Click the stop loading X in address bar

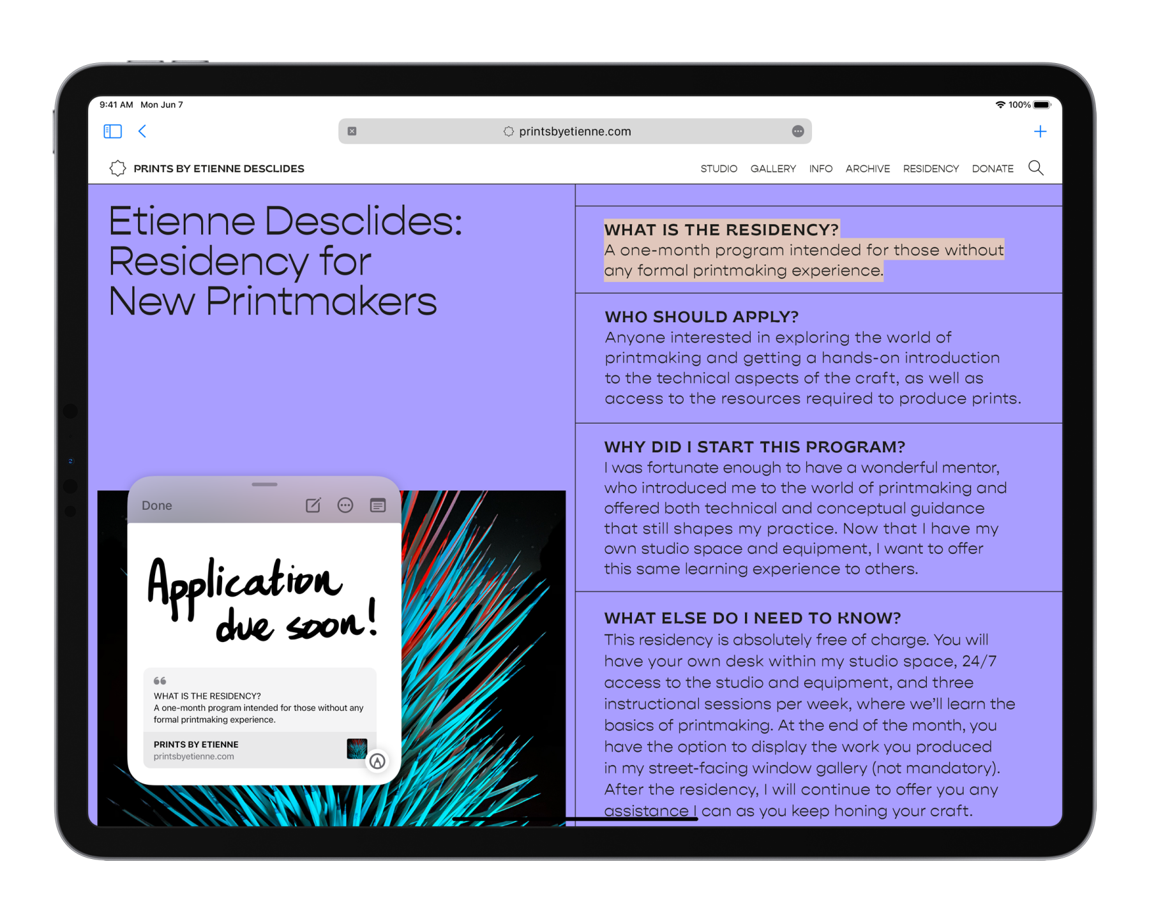click(352, 131)
